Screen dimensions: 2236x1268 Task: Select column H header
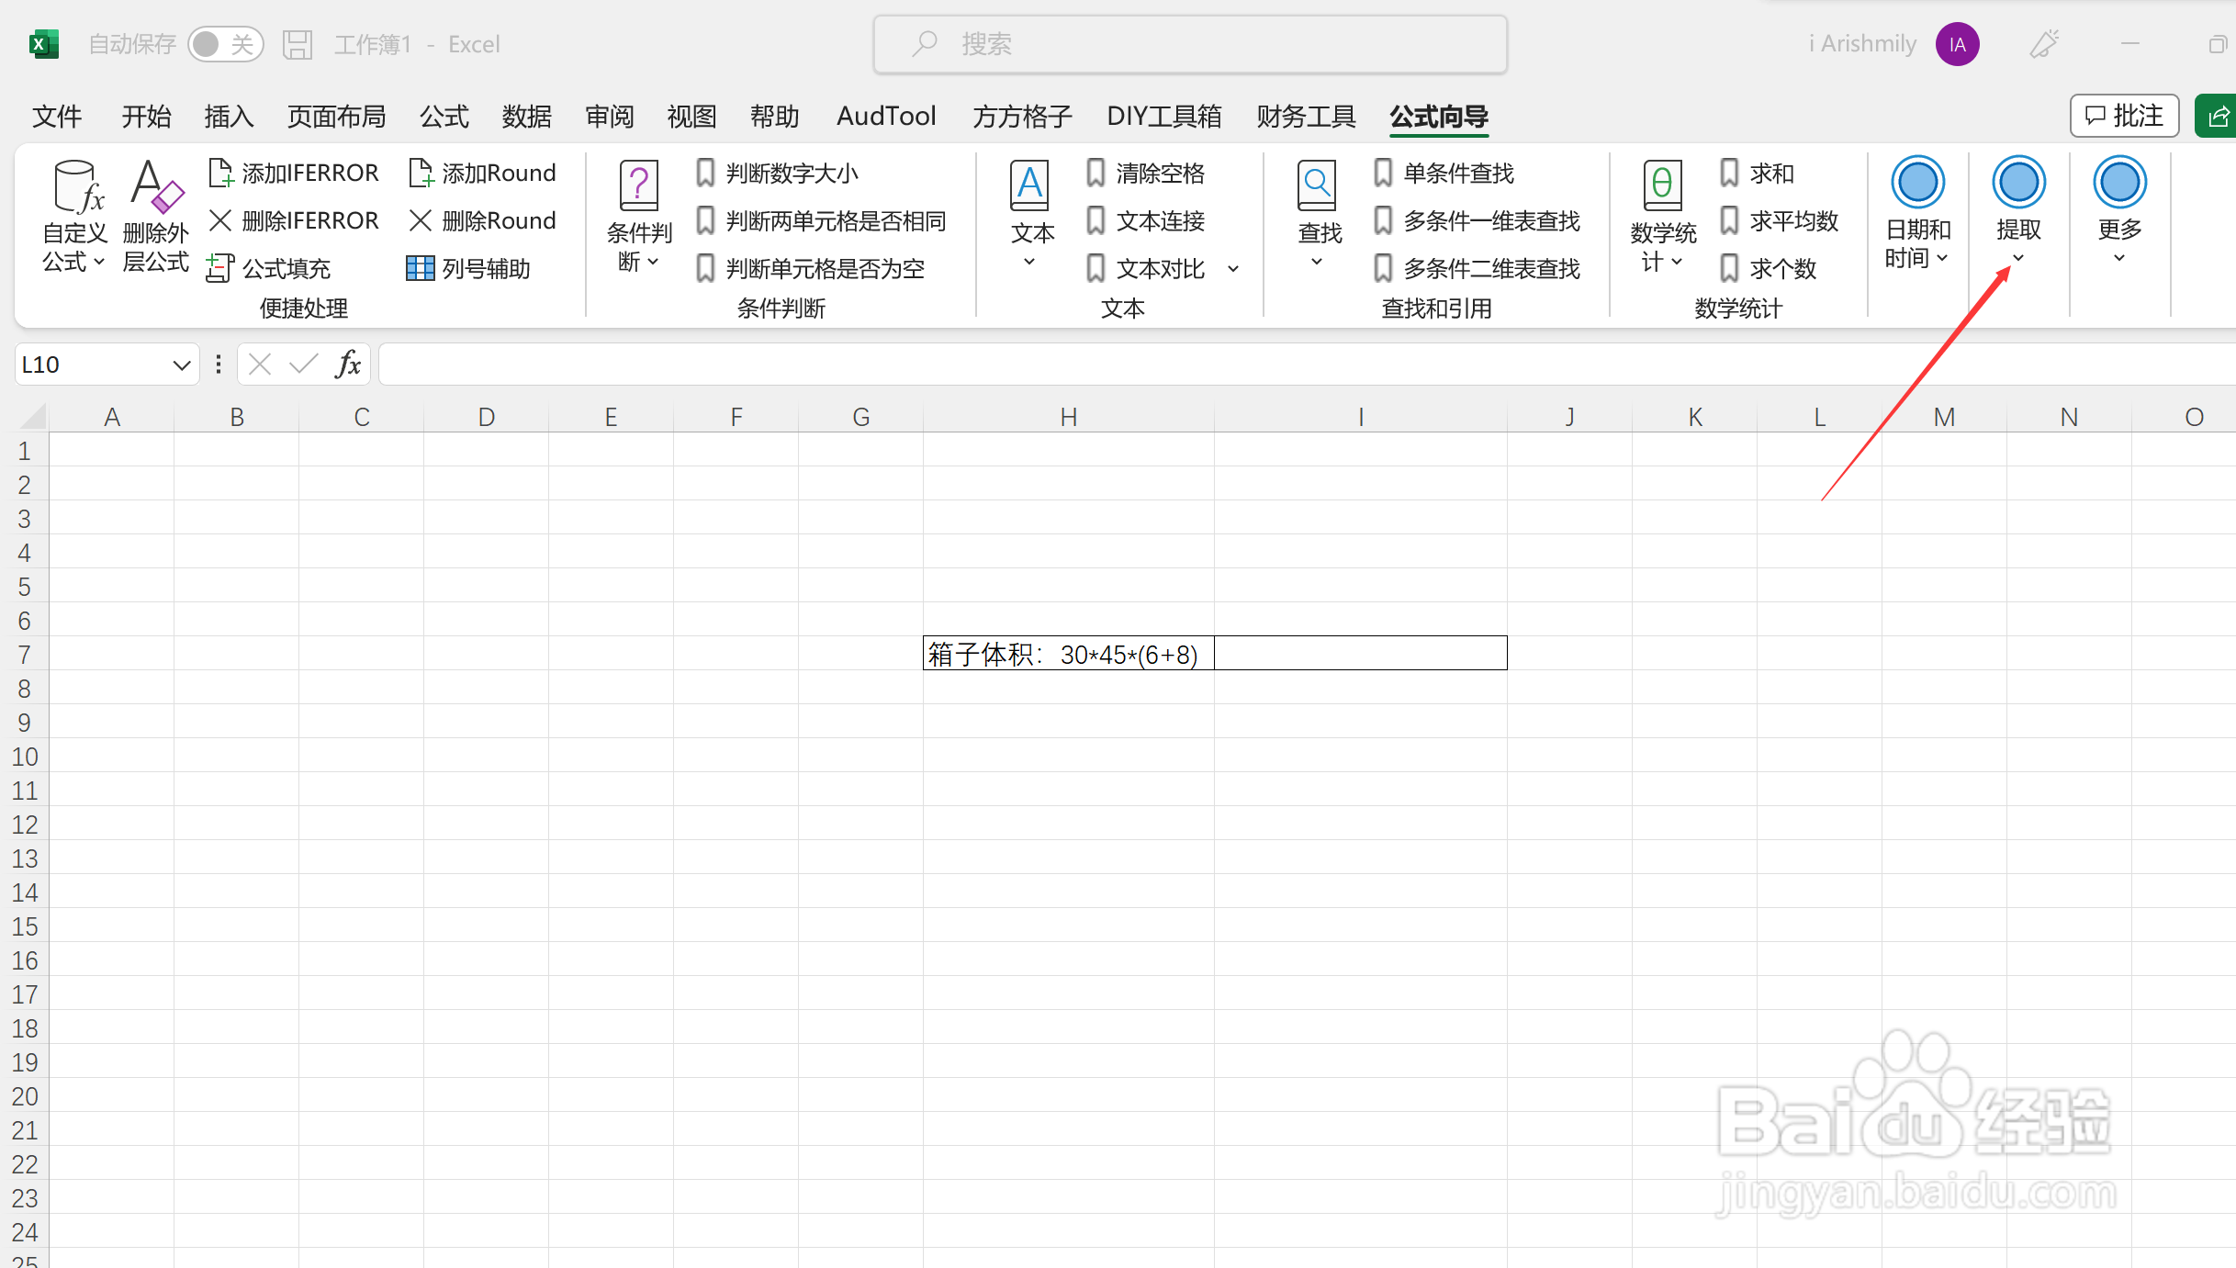[x=1068, y=417]
